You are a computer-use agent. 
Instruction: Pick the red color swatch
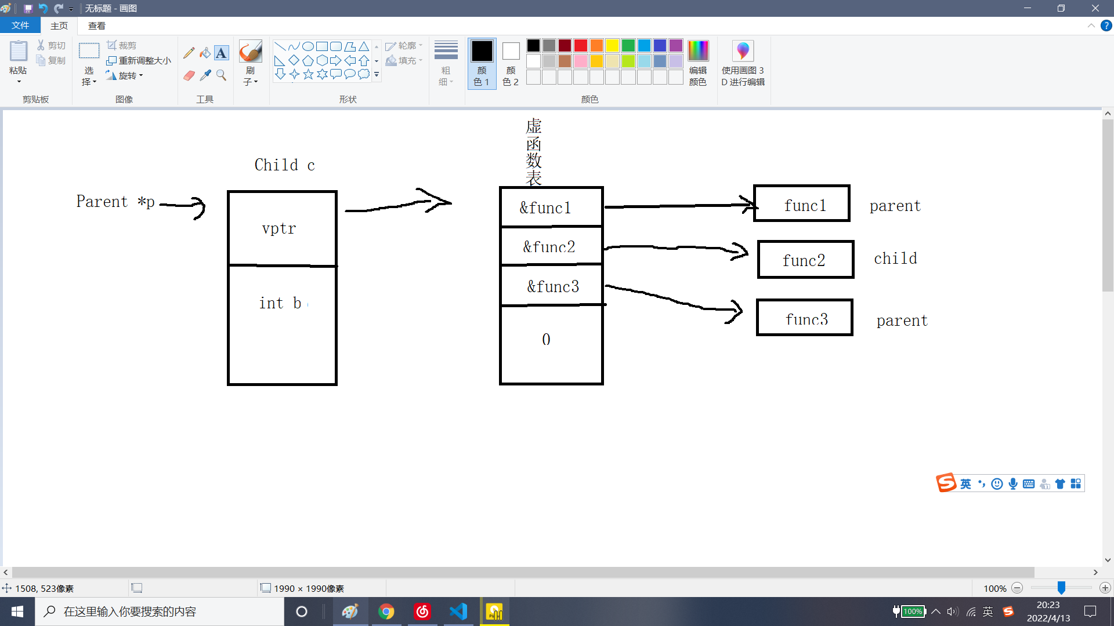click(x=581, y=45)
